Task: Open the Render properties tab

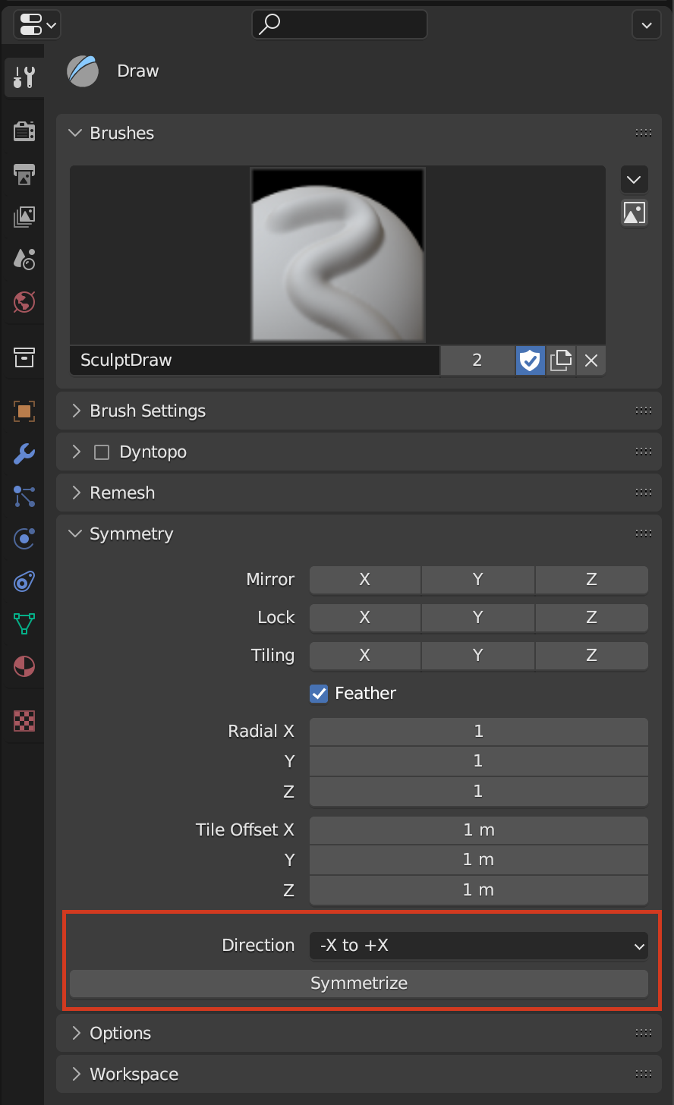Action: [24, 131]
